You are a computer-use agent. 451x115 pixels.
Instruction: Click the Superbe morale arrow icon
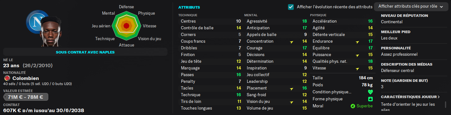click(353, 106)
